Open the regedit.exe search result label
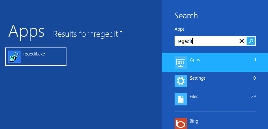The height and width of the screenshot is (129, 268). [x=34, y=54]
